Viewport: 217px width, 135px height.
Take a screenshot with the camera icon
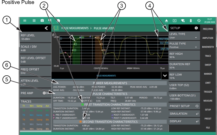(x=42, y=20)
